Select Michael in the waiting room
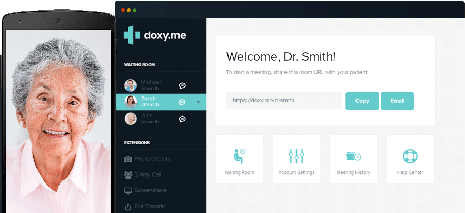Viewport: 465px width, 213px height. point(150,85)
